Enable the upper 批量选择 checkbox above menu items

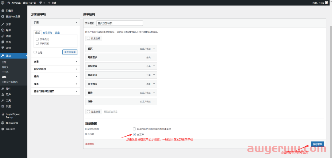[89, 38]
